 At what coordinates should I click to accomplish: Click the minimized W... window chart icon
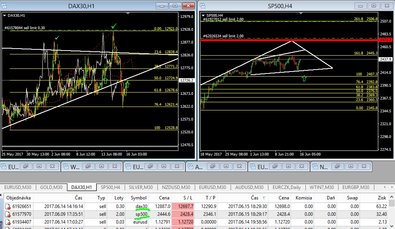coord(66,166)
